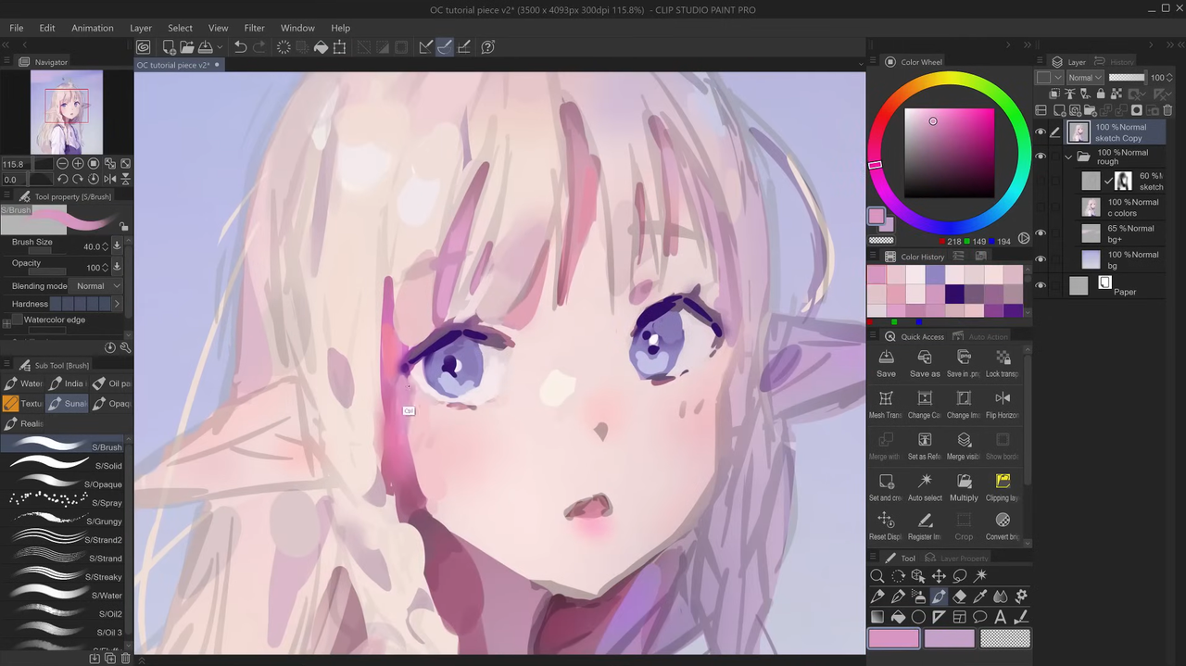Select the Decoration flower tool
Image resolution: width=1186 pixels, height=666 pixels.
(x=1021, y=597)
